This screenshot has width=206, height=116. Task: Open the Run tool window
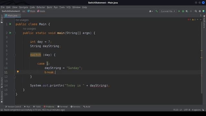click(27, 107)
